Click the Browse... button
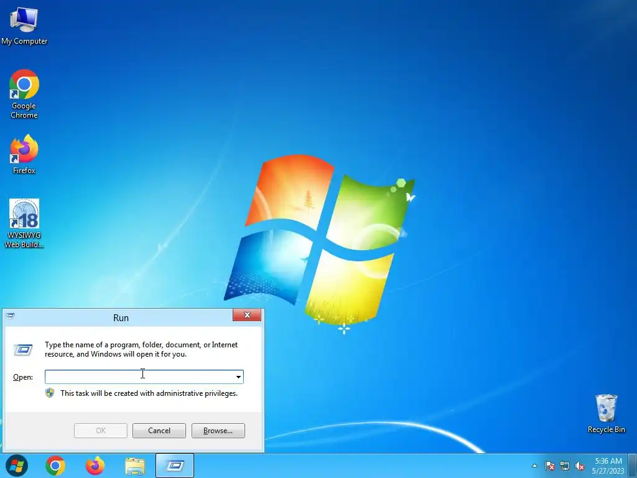This screenshot has height=478, width=637. tap(218, 431)
